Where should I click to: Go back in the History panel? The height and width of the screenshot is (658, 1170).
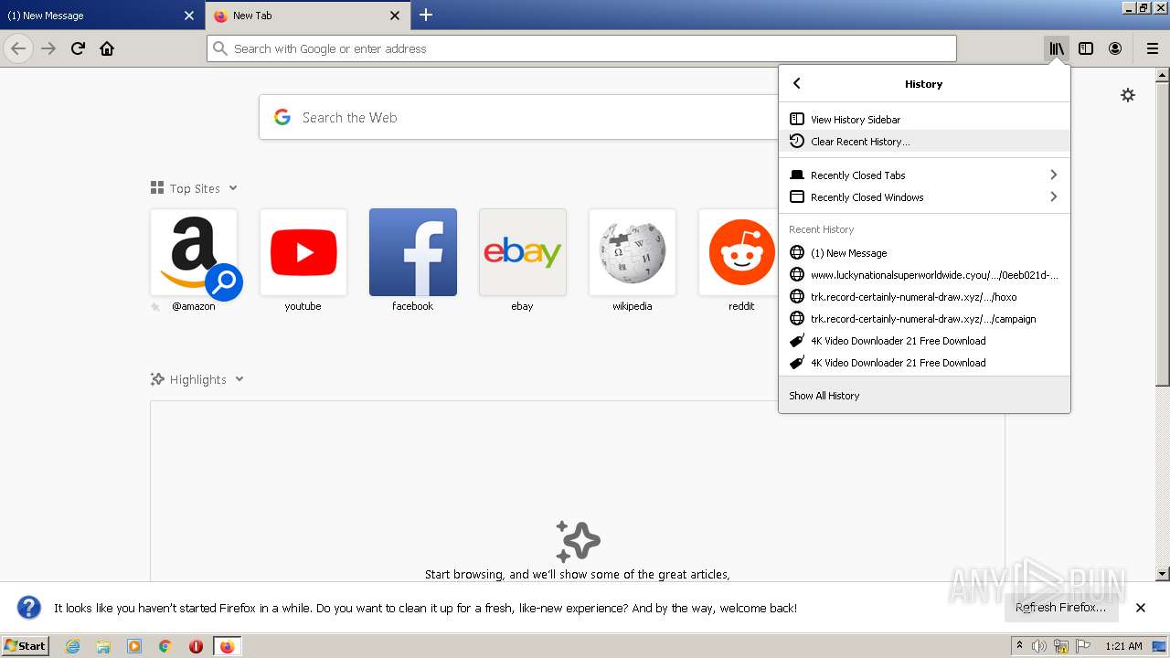coord(797,83)
